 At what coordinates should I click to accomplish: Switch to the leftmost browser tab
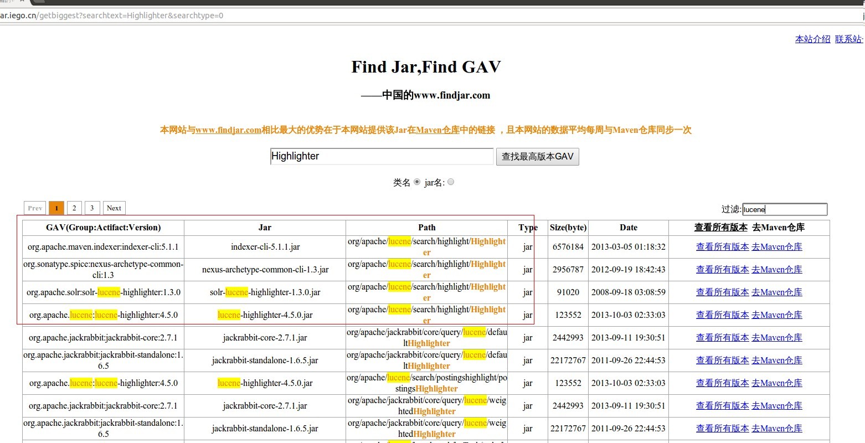click(10, 2)
